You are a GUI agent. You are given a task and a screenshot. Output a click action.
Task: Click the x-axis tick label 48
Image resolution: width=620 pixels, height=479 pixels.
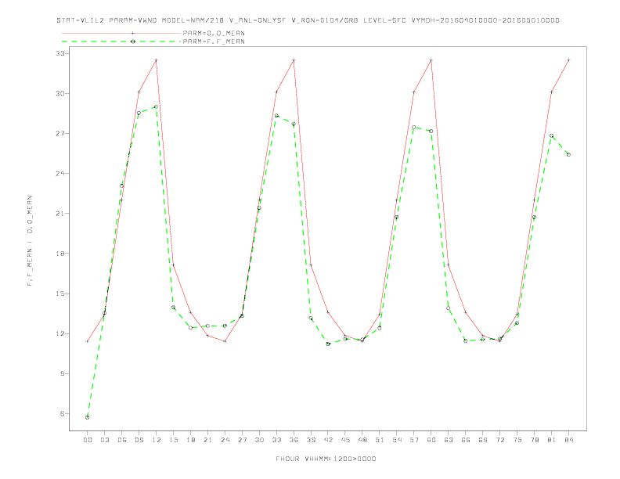click(362, 440)
